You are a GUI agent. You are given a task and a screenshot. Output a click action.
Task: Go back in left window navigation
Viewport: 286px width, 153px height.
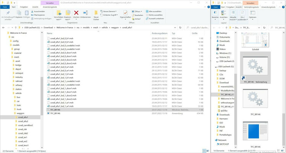3,27
